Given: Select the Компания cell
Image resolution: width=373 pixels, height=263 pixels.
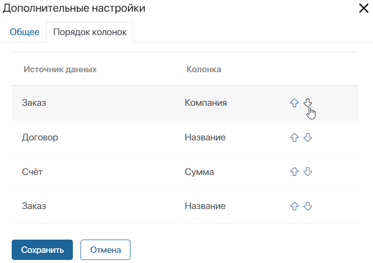Looking at the screenshot, I should (206, 103).
